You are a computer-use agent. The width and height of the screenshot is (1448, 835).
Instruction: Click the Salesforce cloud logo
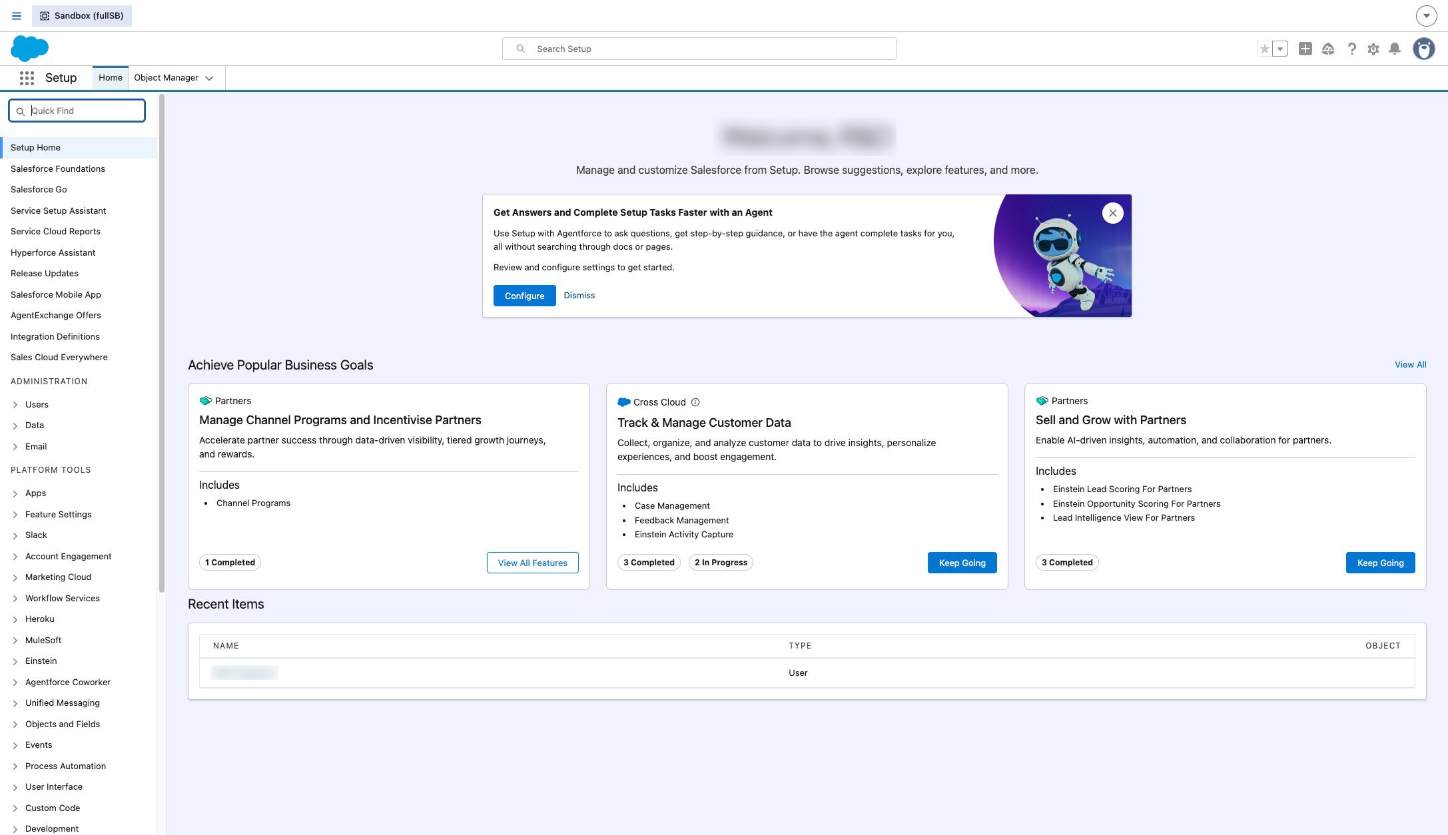pyautogui.click(x=30, y=49)
